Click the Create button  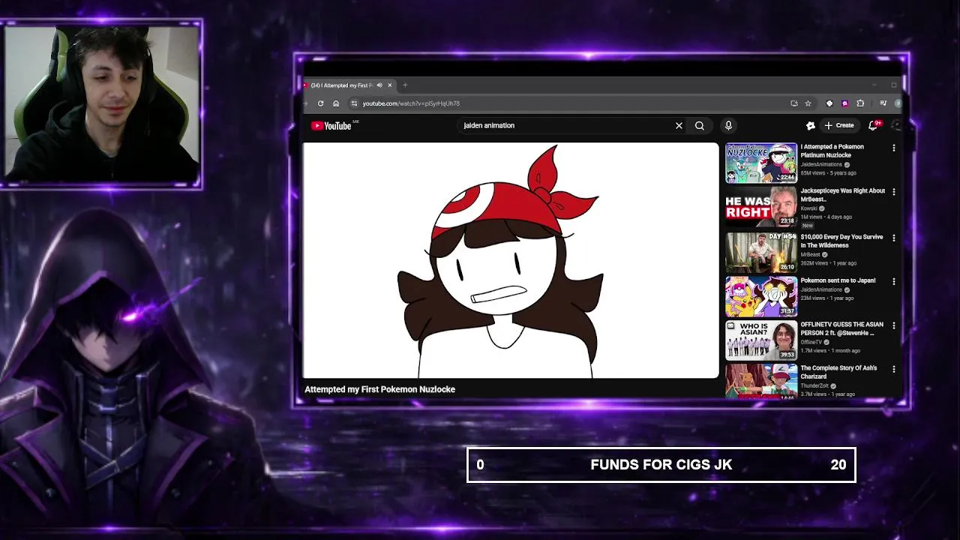pos(839,125)
